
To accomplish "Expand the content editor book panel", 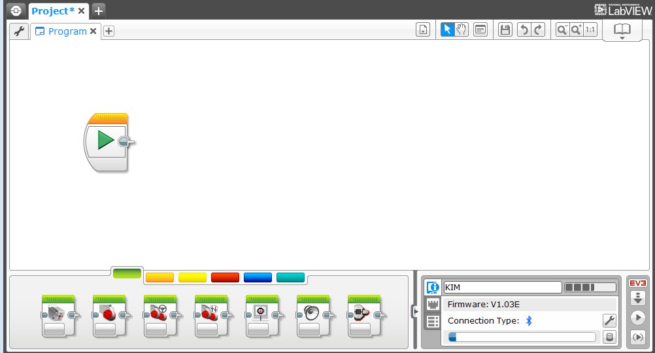I will pos(622,31).
